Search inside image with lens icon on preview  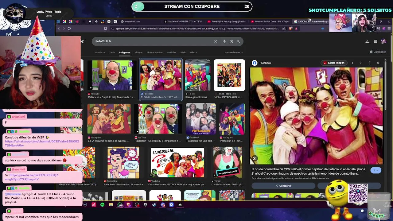[255, 158]
